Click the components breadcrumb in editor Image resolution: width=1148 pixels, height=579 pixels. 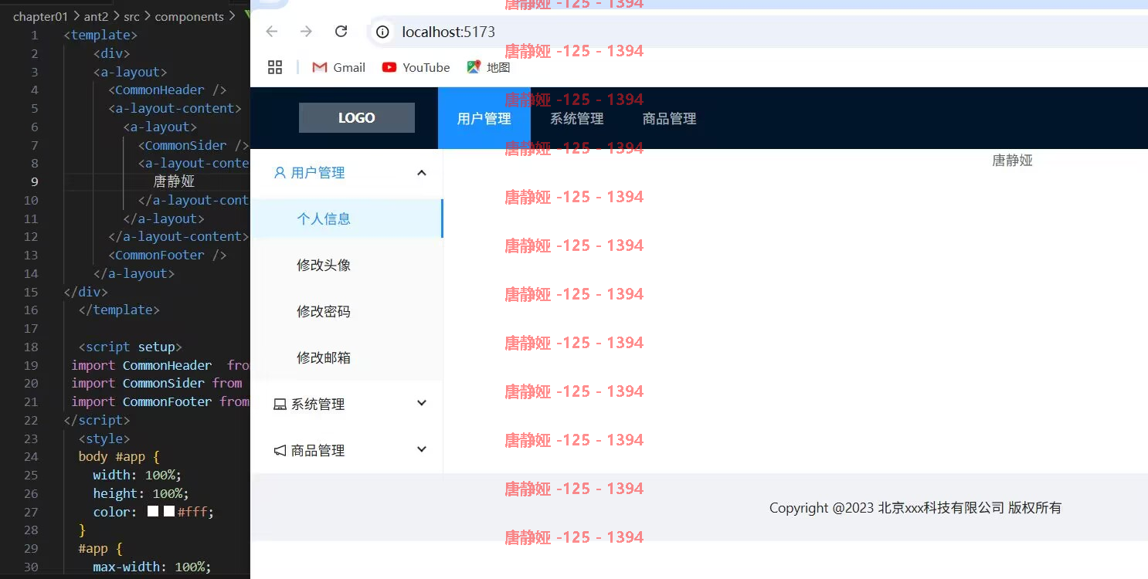(x=189, y=16)
